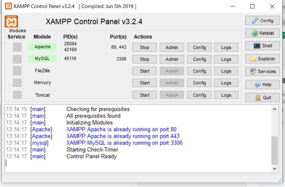Screen dimensions: 285x187
Task: Place cursor in the empty log line
Action: (138, 163)
